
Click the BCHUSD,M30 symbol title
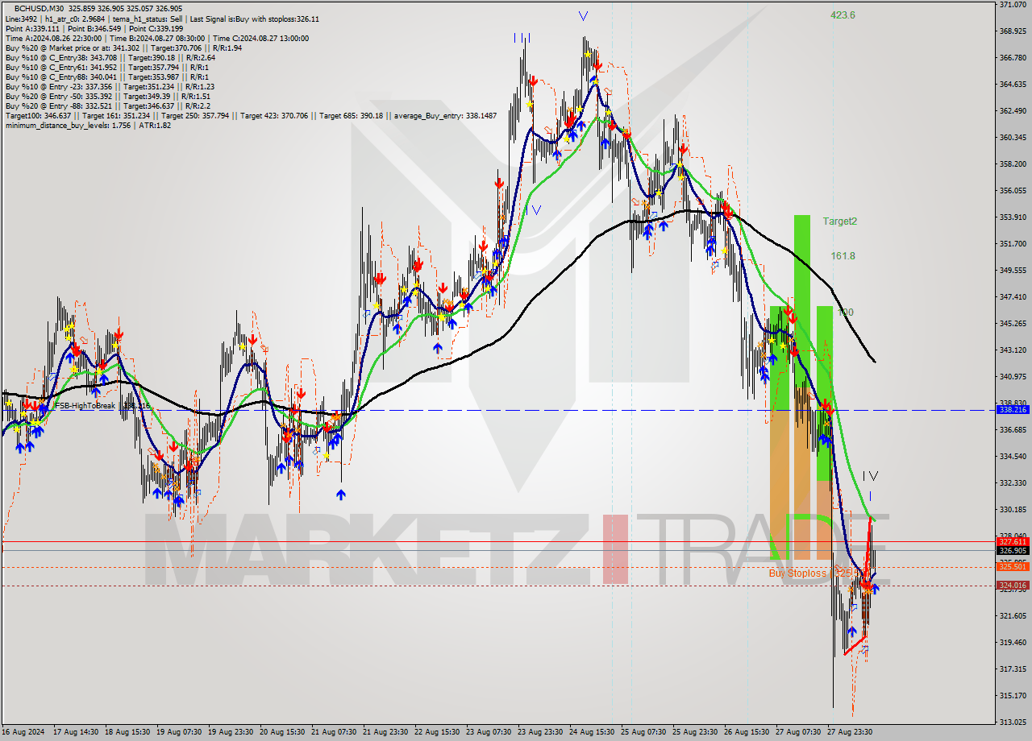click(38, 8)
